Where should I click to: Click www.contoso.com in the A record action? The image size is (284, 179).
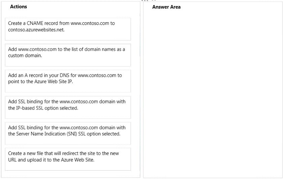tap(97, 75)
